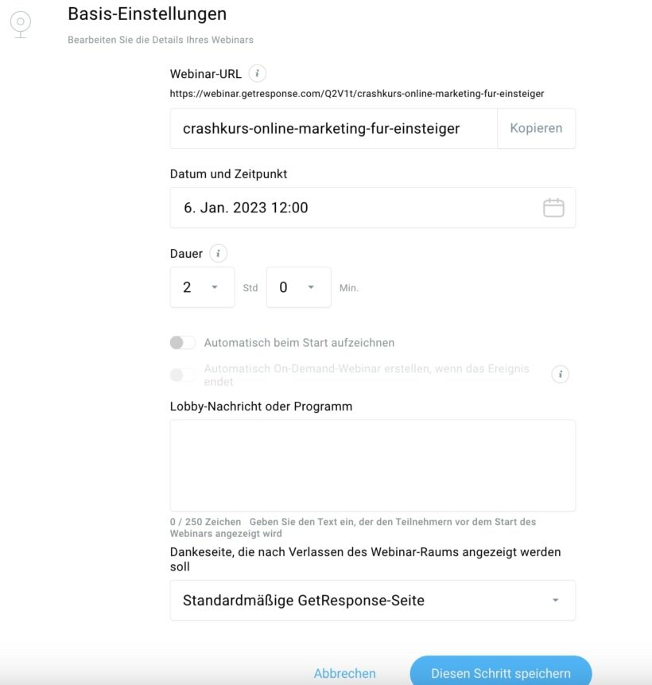Click the webcam icon beside Basis-Einstellungen
652x685 pixels.
click(21, 23)
